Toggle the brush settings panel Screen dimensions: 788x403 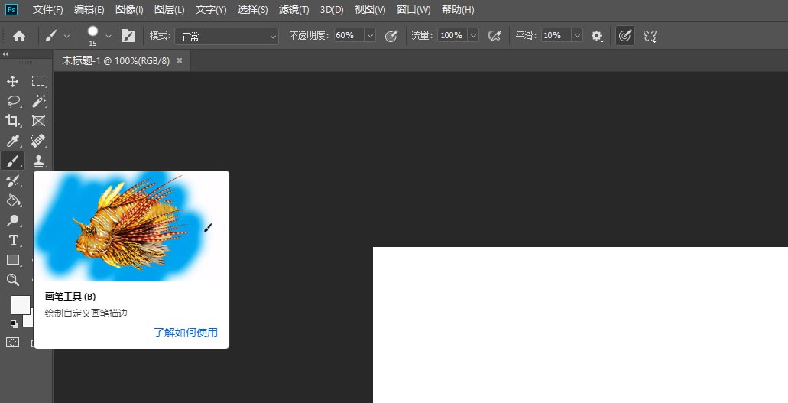coord(128,36)
